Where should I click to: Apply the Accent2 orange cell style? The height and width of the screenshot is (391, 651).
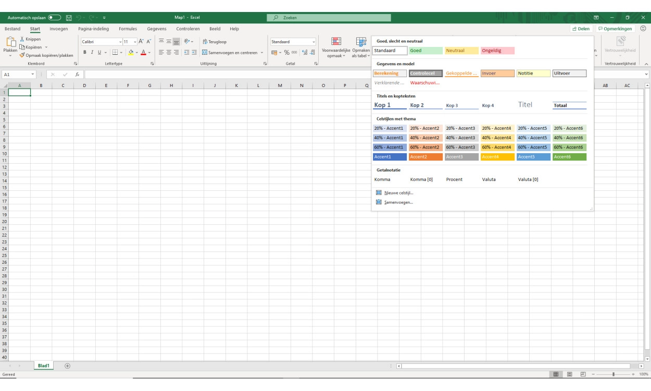(x=425, y=157)
